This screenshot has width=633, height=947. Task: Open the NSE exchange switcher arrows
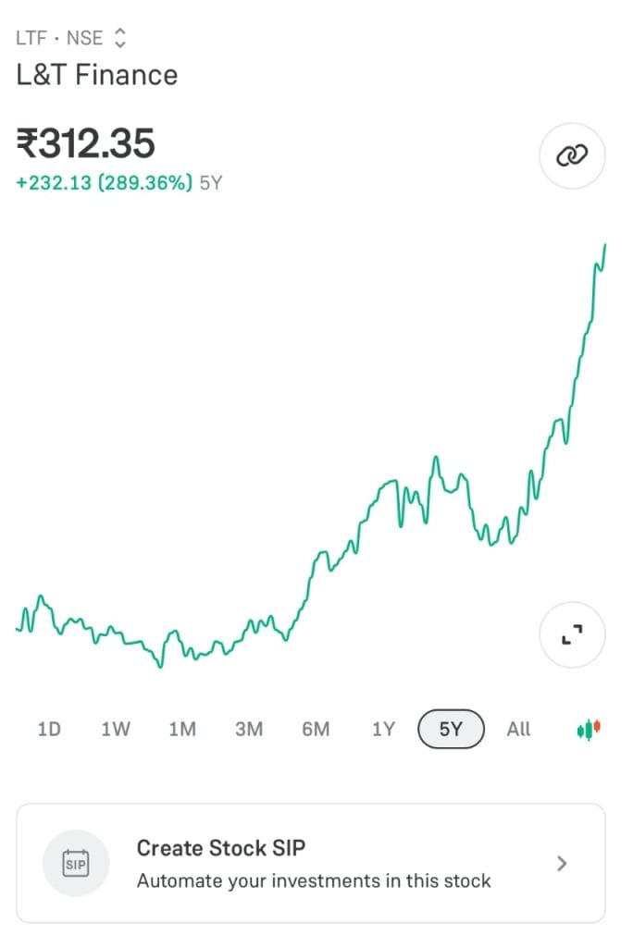coord(118,39)
